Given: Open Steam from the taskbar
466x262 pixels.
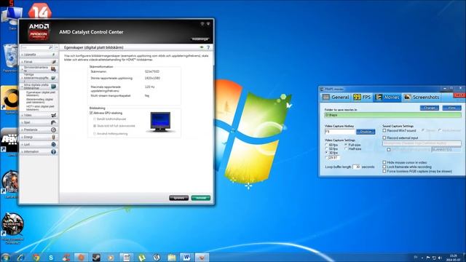Looking at the screenshot, I should point(96,257).
